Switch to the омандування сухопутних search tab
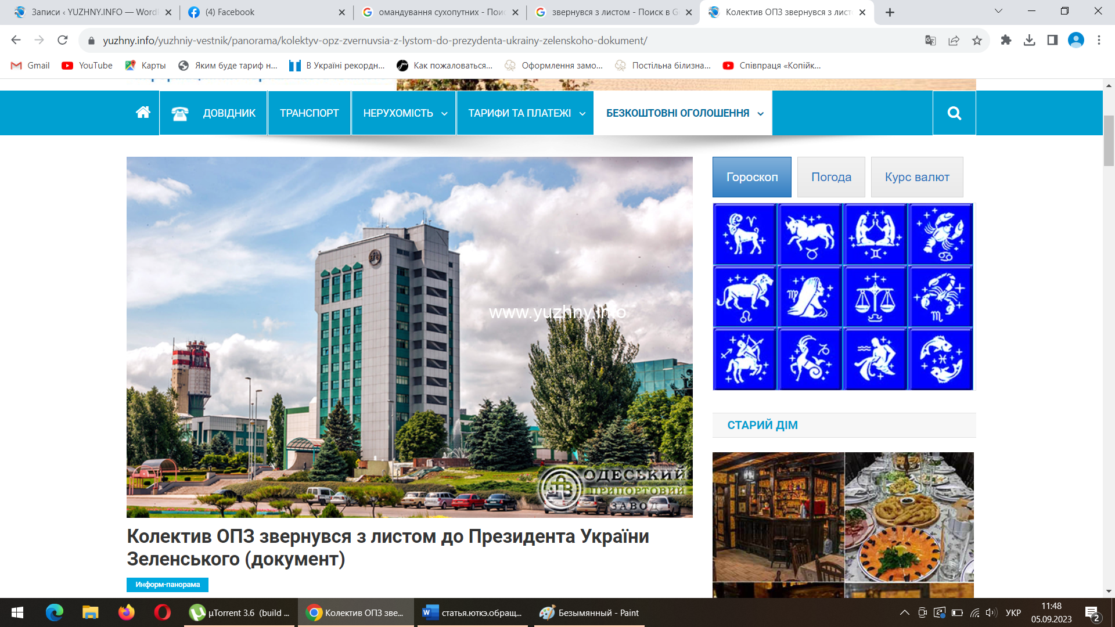Image resolution: width=1115 pixels, height=627 pixels. (x=439, y=12)
